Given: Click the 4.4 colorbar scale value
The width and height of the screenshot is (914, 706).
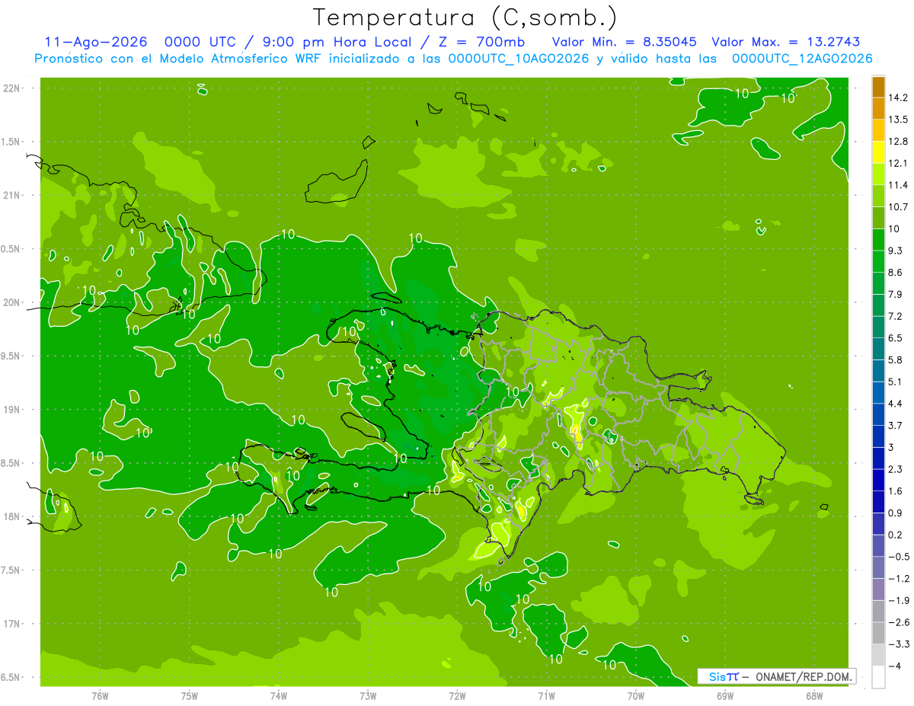Looking at the screenshot, I should (x=896, y=404).
